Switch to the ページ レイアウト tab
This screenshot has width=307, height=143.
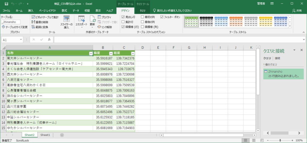48,10
